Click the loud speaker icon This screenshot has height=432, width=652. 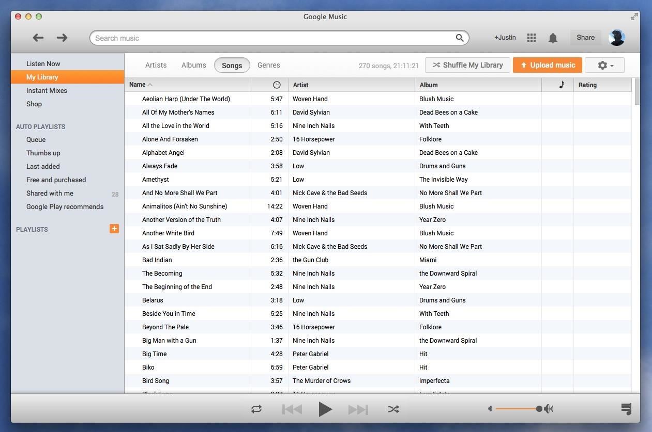549,409
